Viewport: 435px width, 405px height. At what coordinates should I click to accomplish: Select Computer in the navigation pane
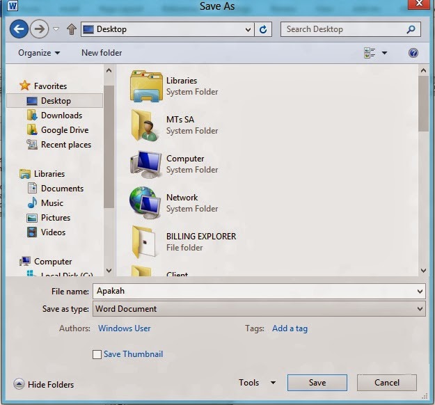pyautogui.click(x=53, y=262)
